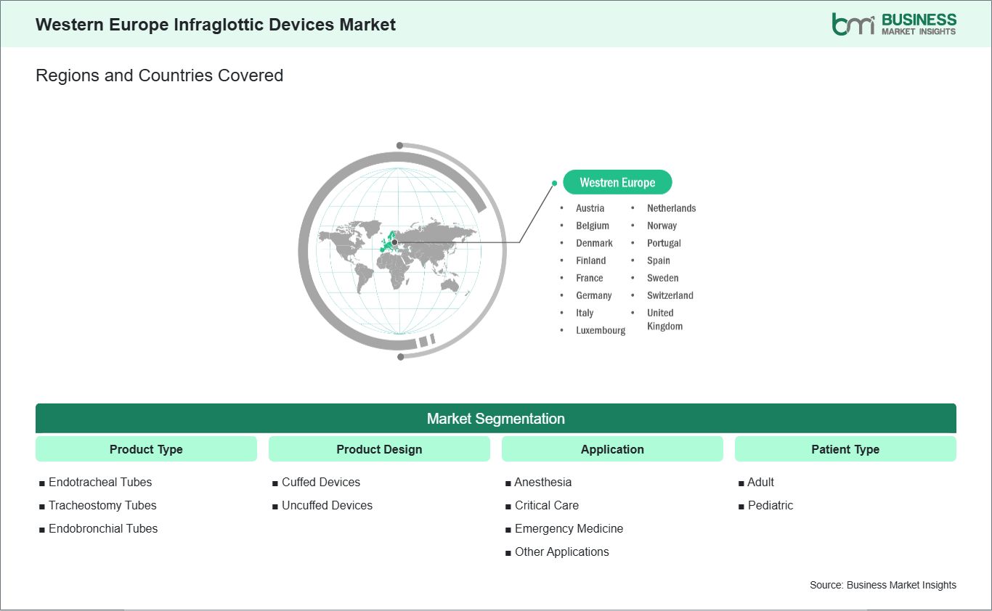992x611 pixels.
Task: Click the Adult patient type item
Action: 761,482
